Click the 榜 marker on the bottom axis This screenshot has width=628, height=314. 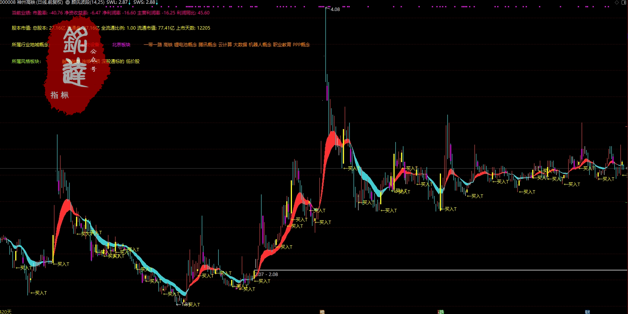point(322,312)
